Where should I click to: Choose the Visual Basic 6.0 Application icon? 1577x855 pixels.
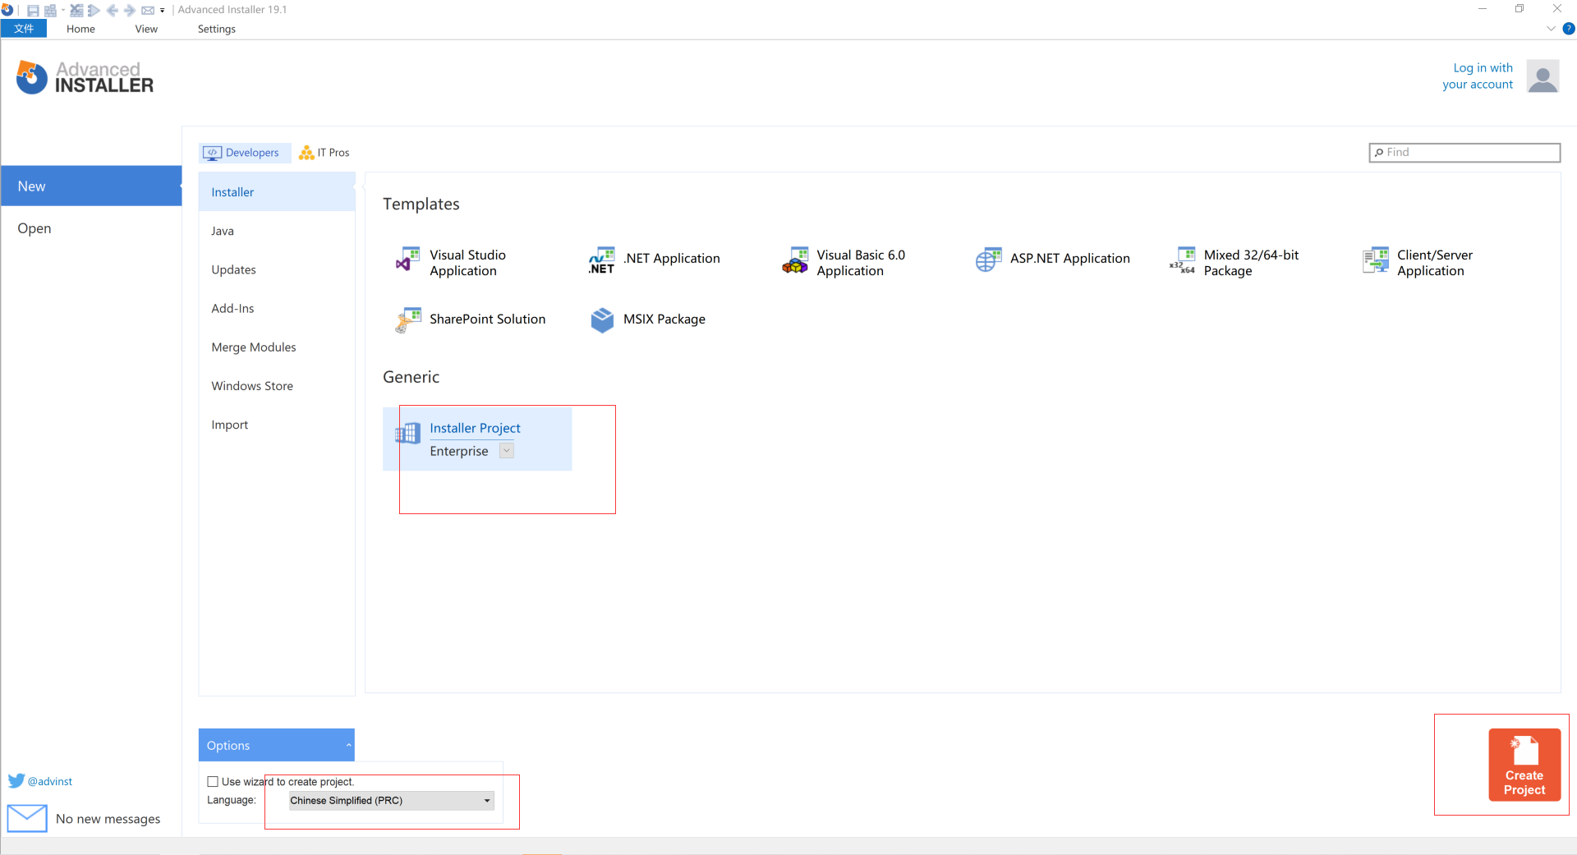795,260
